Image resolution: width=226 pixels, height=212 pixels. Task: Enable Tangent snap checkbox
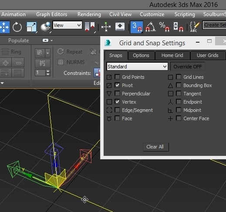[179, 93]
